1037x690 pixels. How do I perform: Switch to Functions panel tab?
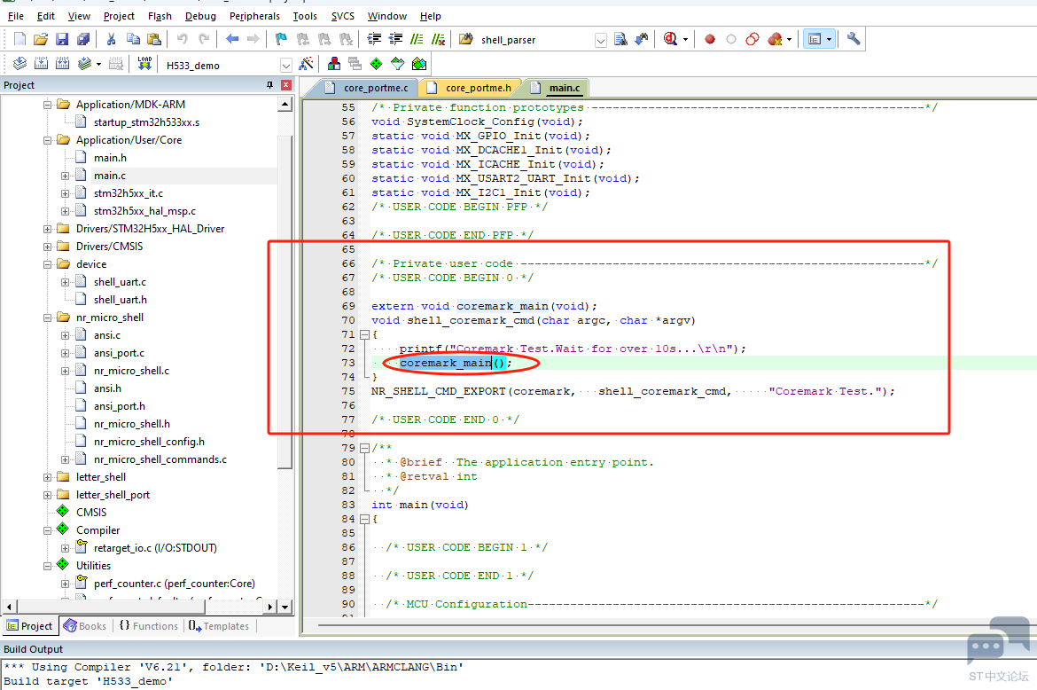[149, 626]
